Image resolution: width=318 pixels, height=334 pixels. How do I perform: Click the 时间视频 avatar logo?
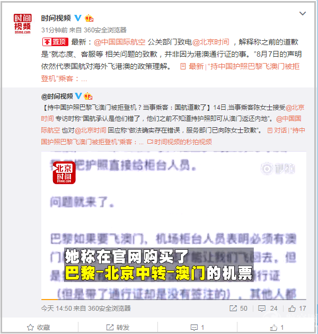pyautogui.click(x=22, y=24)
